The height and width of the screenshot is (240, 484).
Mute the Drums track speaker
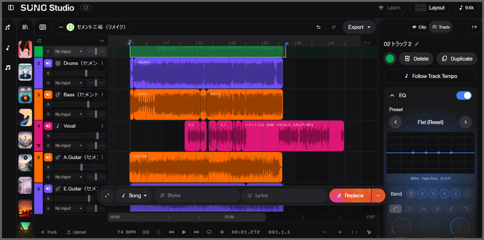pyautogui.click(x=48, y=63)
